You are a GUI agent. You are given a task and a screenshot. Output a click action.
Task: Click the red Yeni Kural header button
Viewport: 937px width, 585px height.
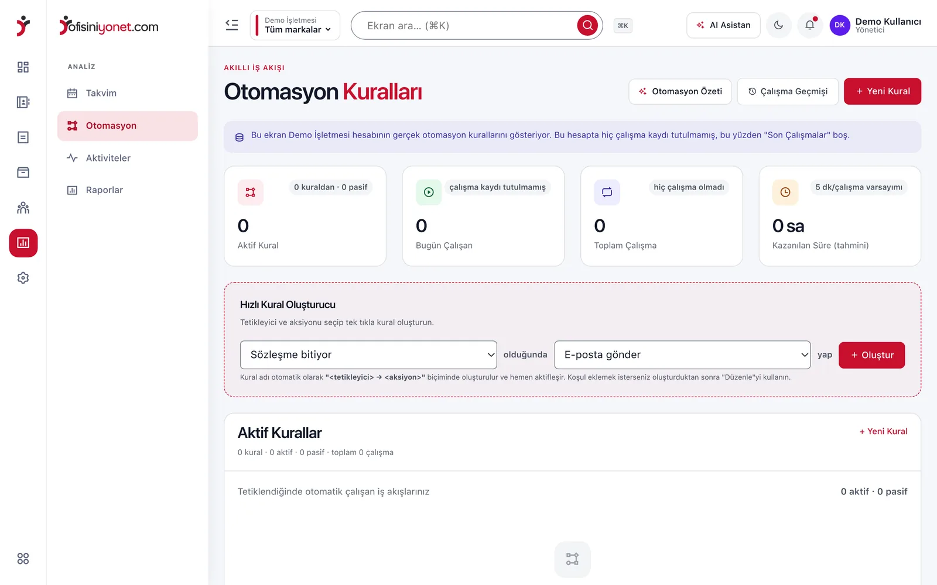tap(883, 91)
